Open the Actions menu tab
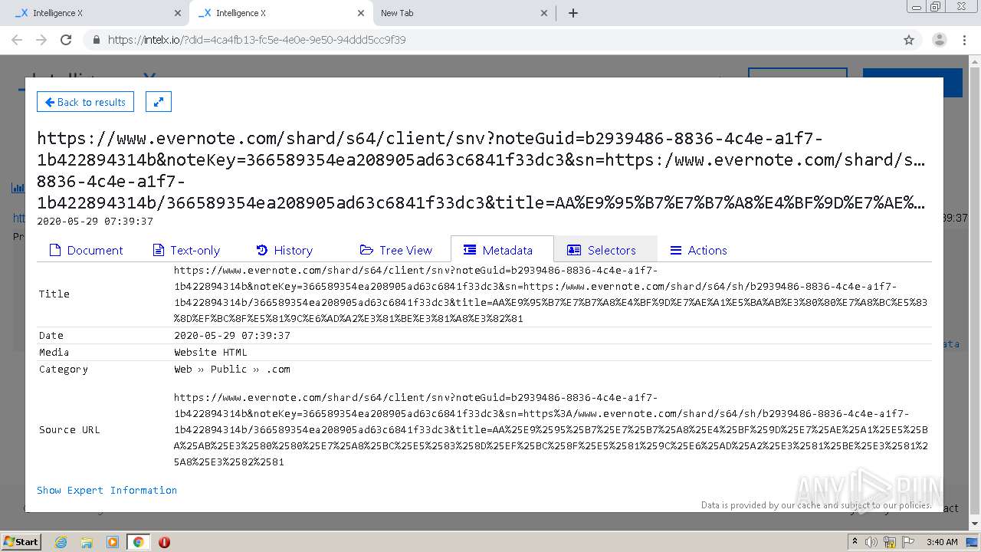981x552 pixels. [698, 250]
